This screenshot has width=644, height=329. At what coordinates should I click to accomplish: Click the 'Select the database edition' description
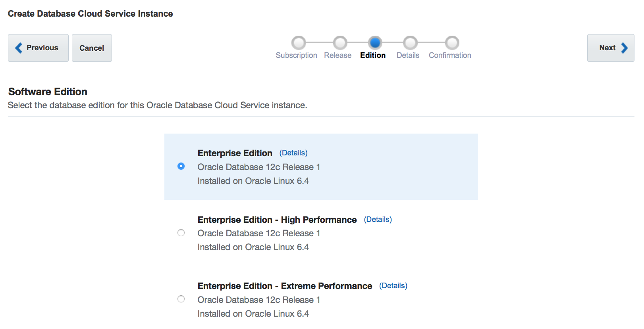point(158,105)
